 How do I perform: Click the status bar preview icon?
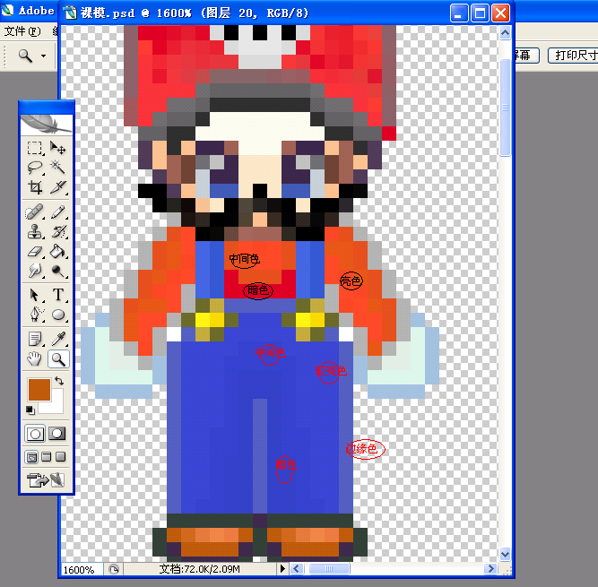coord(113,569)
